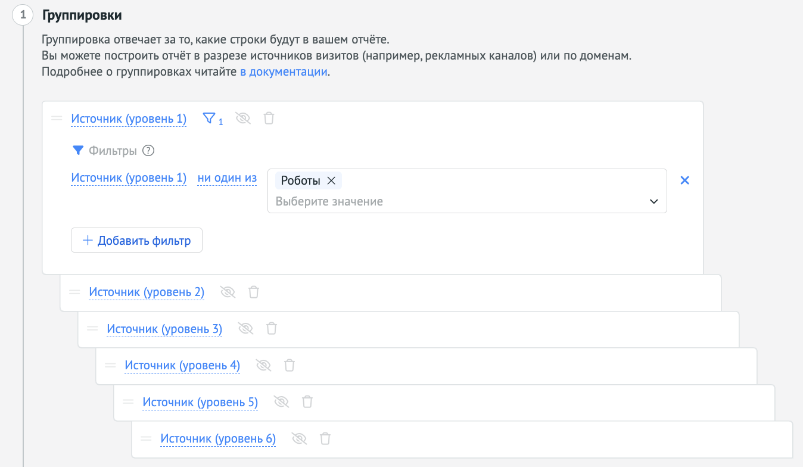Open the ни один из condition selector
The width and height of the screenshot is (803, 467).
[227, 178]
